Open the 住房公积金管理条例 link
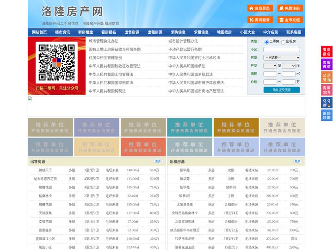The width and height of the screenshot is (333, 250). (x=105, y=57)
